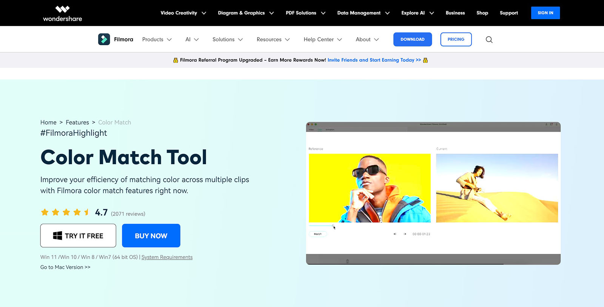Click the star rating icons

[x=65, y=212]
